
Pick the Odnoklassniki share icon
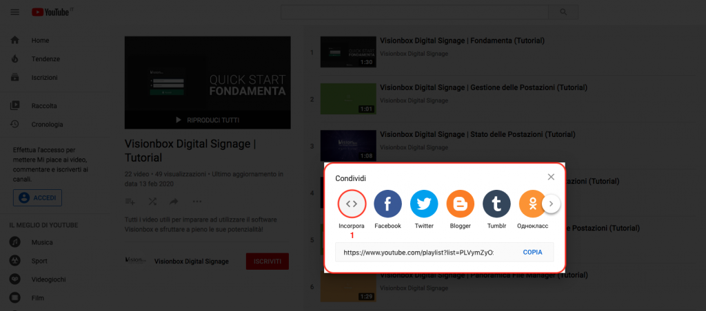point(532,204)
